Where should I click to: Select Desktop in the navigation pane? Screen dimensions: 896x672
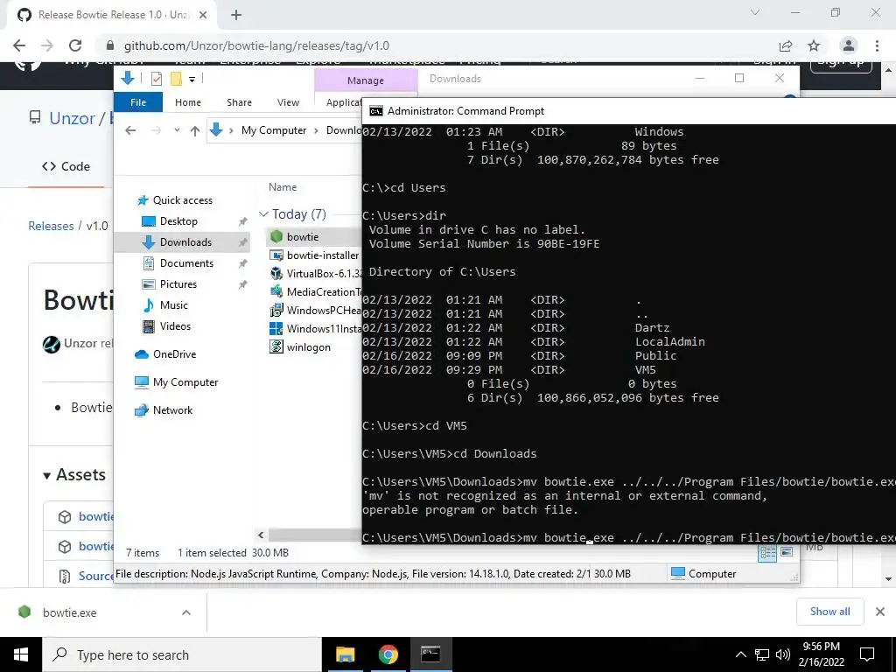click(x=178, y=221)
